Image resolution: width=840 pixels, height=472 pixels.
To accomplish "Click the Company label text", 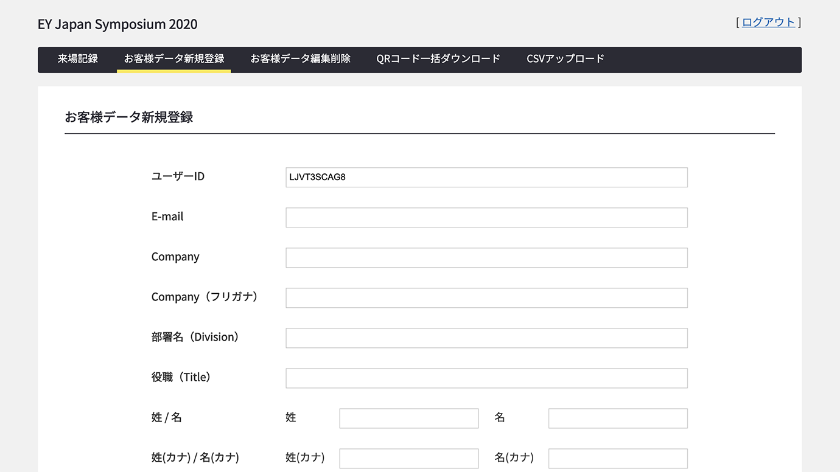I will [x=175, y=257].
